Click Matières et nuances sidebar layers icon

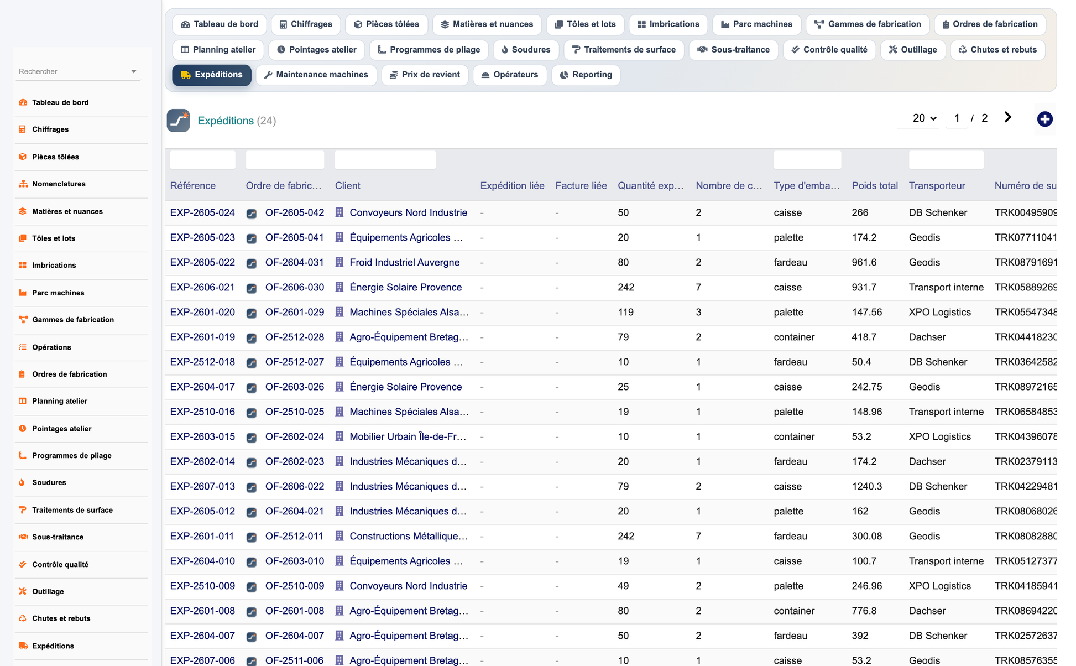pyautogui.click(x=23, y=211)
